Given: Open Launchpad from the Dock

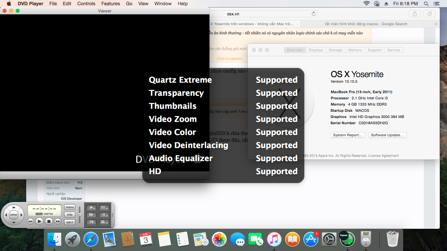Looking at the screenshot, I should pos(73,240).
